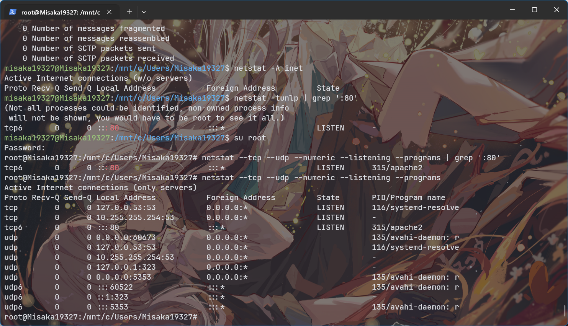Click the PowerShell icon in the tab
568x326 pixels.
click(13, 12)
